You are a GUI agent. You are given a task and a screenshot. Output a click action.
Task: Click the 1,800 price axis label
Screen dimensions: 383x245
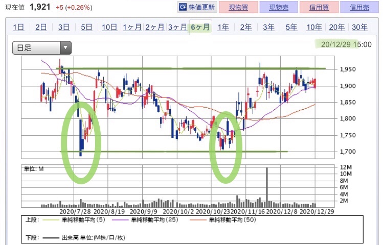click(x=348, y=118)
